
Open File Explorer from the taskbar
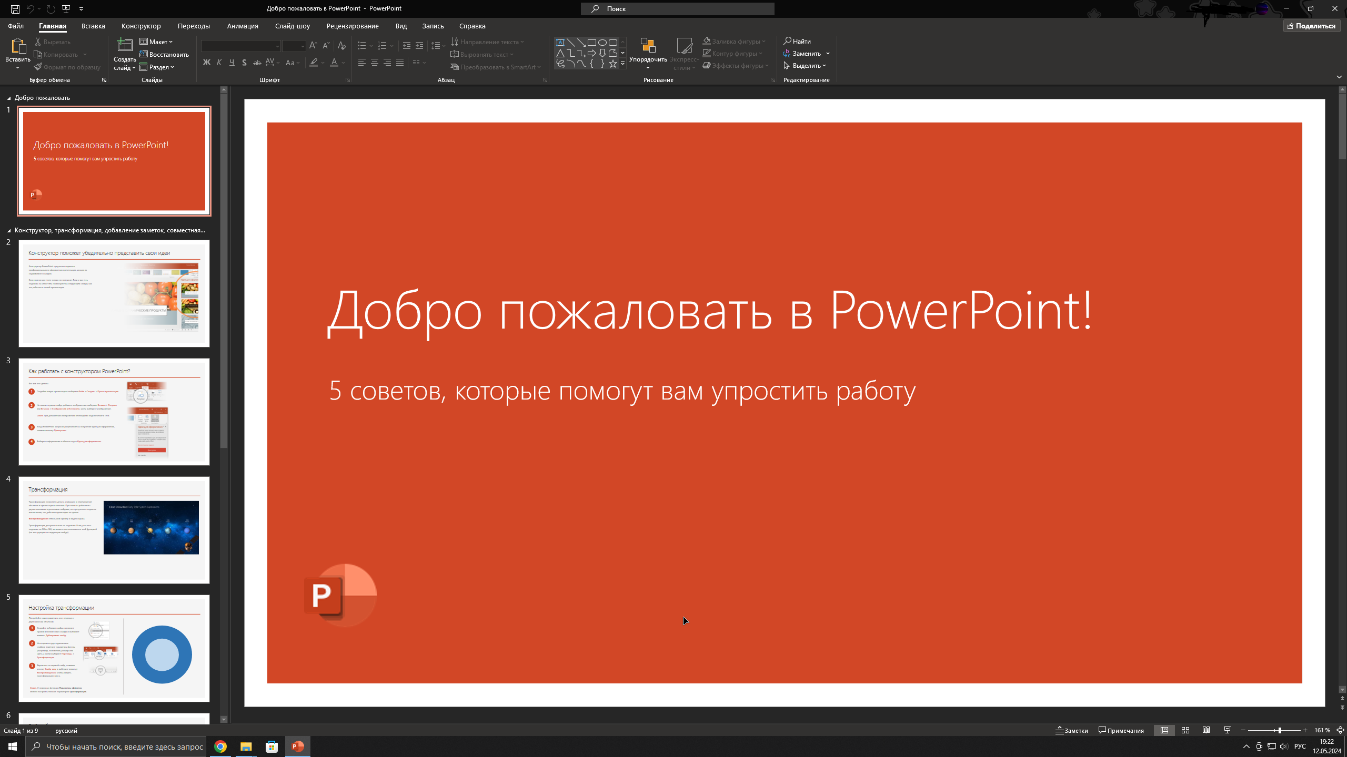point(246,746)
